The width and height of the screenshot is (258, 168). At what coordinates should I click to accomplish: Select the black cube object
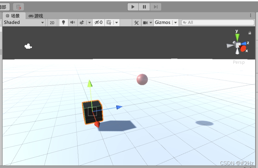click(93, 112)
